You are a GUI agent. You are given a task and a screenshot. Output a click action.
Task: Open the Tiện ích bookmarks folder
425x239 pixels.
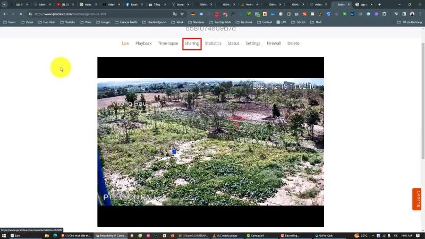tap(298, 22)
